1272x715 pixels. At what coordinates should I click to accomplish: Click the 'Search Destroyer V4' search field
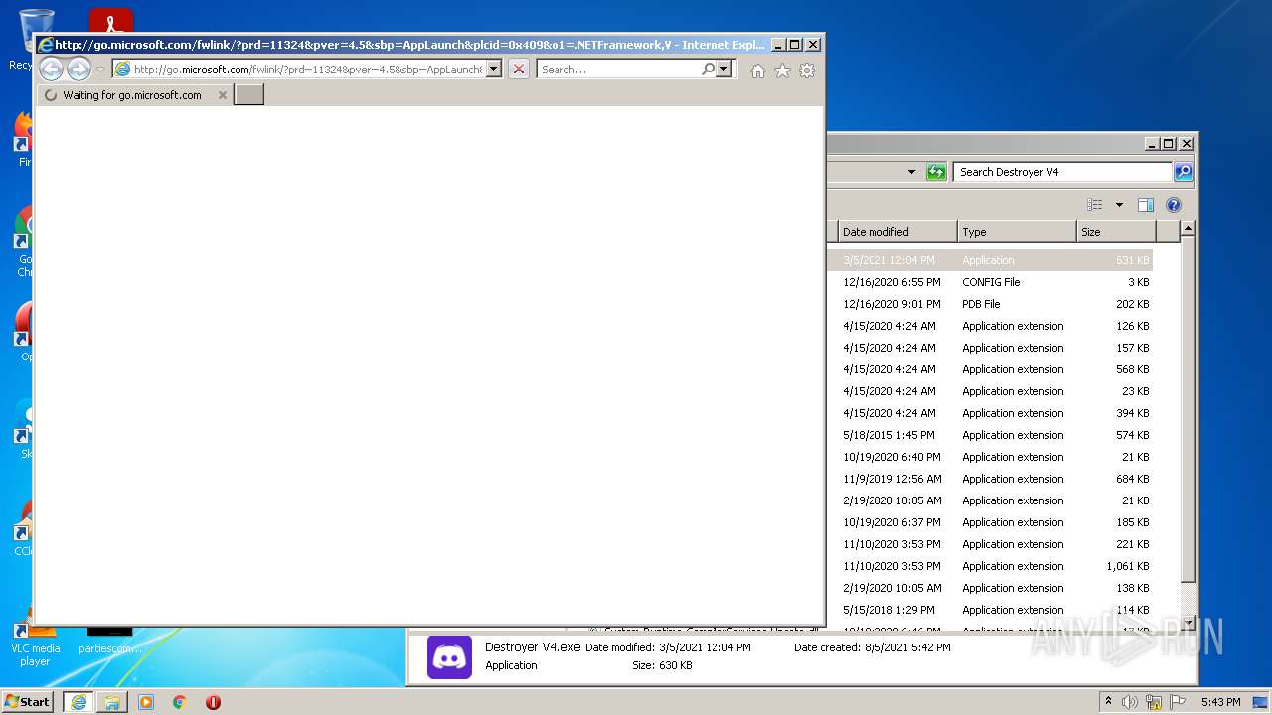[1062, 172]
